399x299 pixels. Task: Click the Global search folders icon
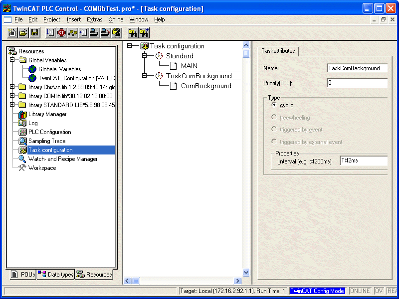click(116, 32)
